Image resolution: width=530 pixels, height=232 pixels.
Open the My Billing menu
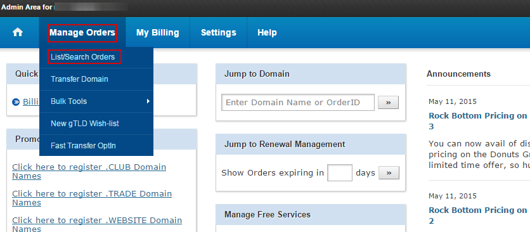coord(157,33)
